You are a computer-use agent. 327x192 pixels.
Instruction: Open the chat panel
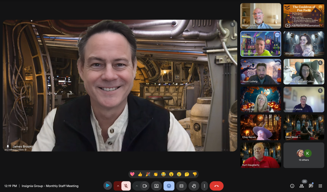pyautogui.click(x=311, y=186)
